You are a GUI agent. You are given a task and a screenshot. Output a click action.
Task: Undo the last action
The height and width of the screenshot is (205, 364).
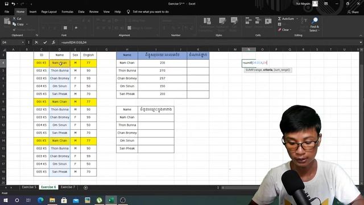tap(13, 4)
